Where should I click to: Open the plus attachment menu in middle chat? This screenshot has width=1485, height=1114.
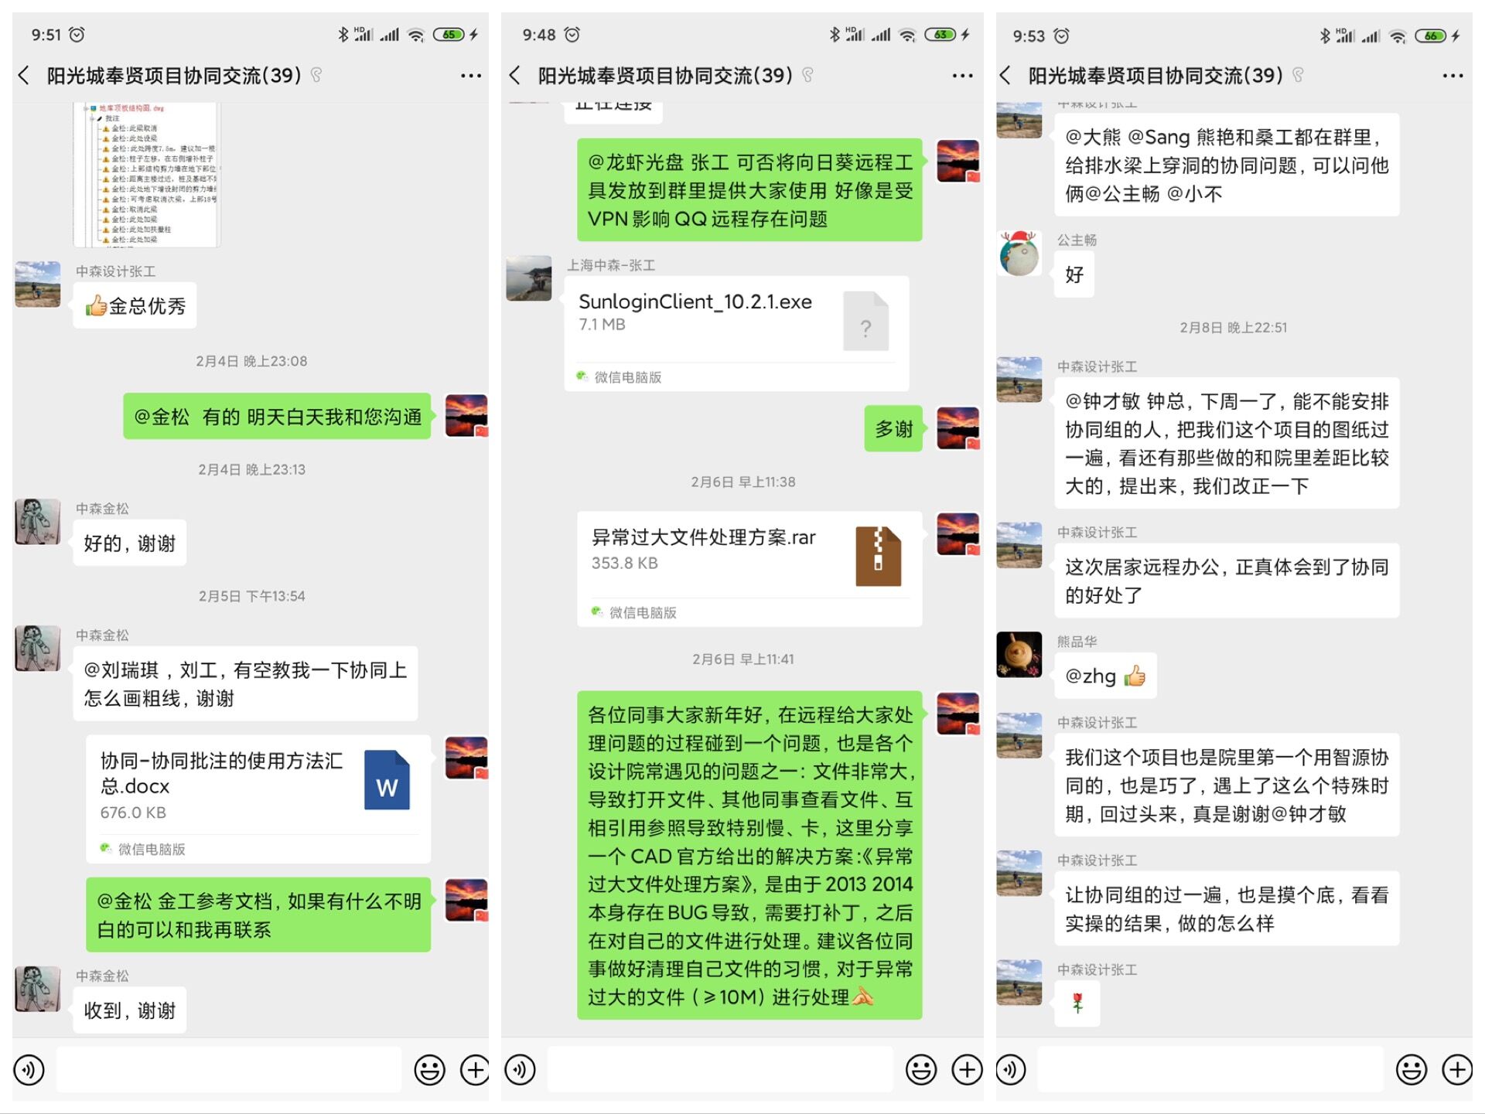pos(967,1070)
